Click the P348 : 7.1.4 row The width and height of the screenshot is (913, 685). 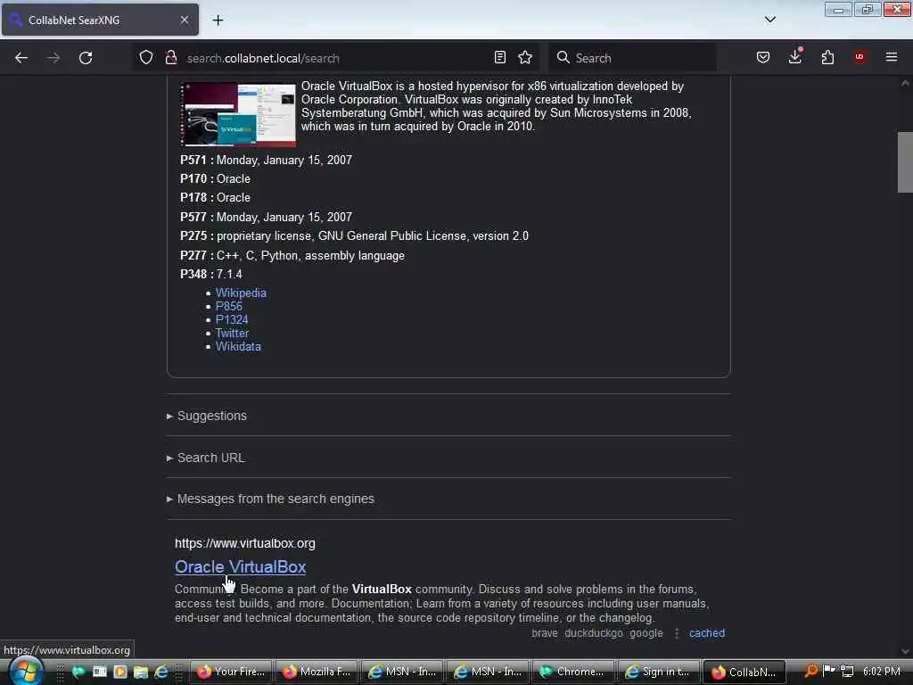click(211, 275)
